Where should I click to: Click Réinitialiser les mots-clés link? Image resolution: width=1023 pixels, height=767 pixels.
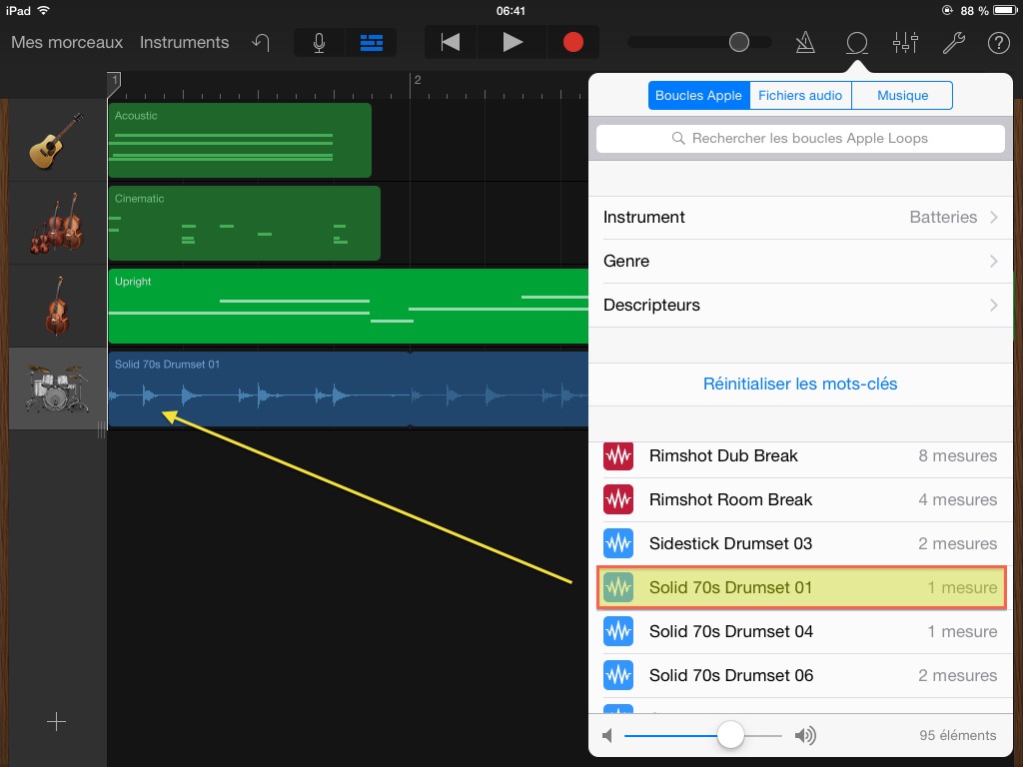[x=800, y=383]
